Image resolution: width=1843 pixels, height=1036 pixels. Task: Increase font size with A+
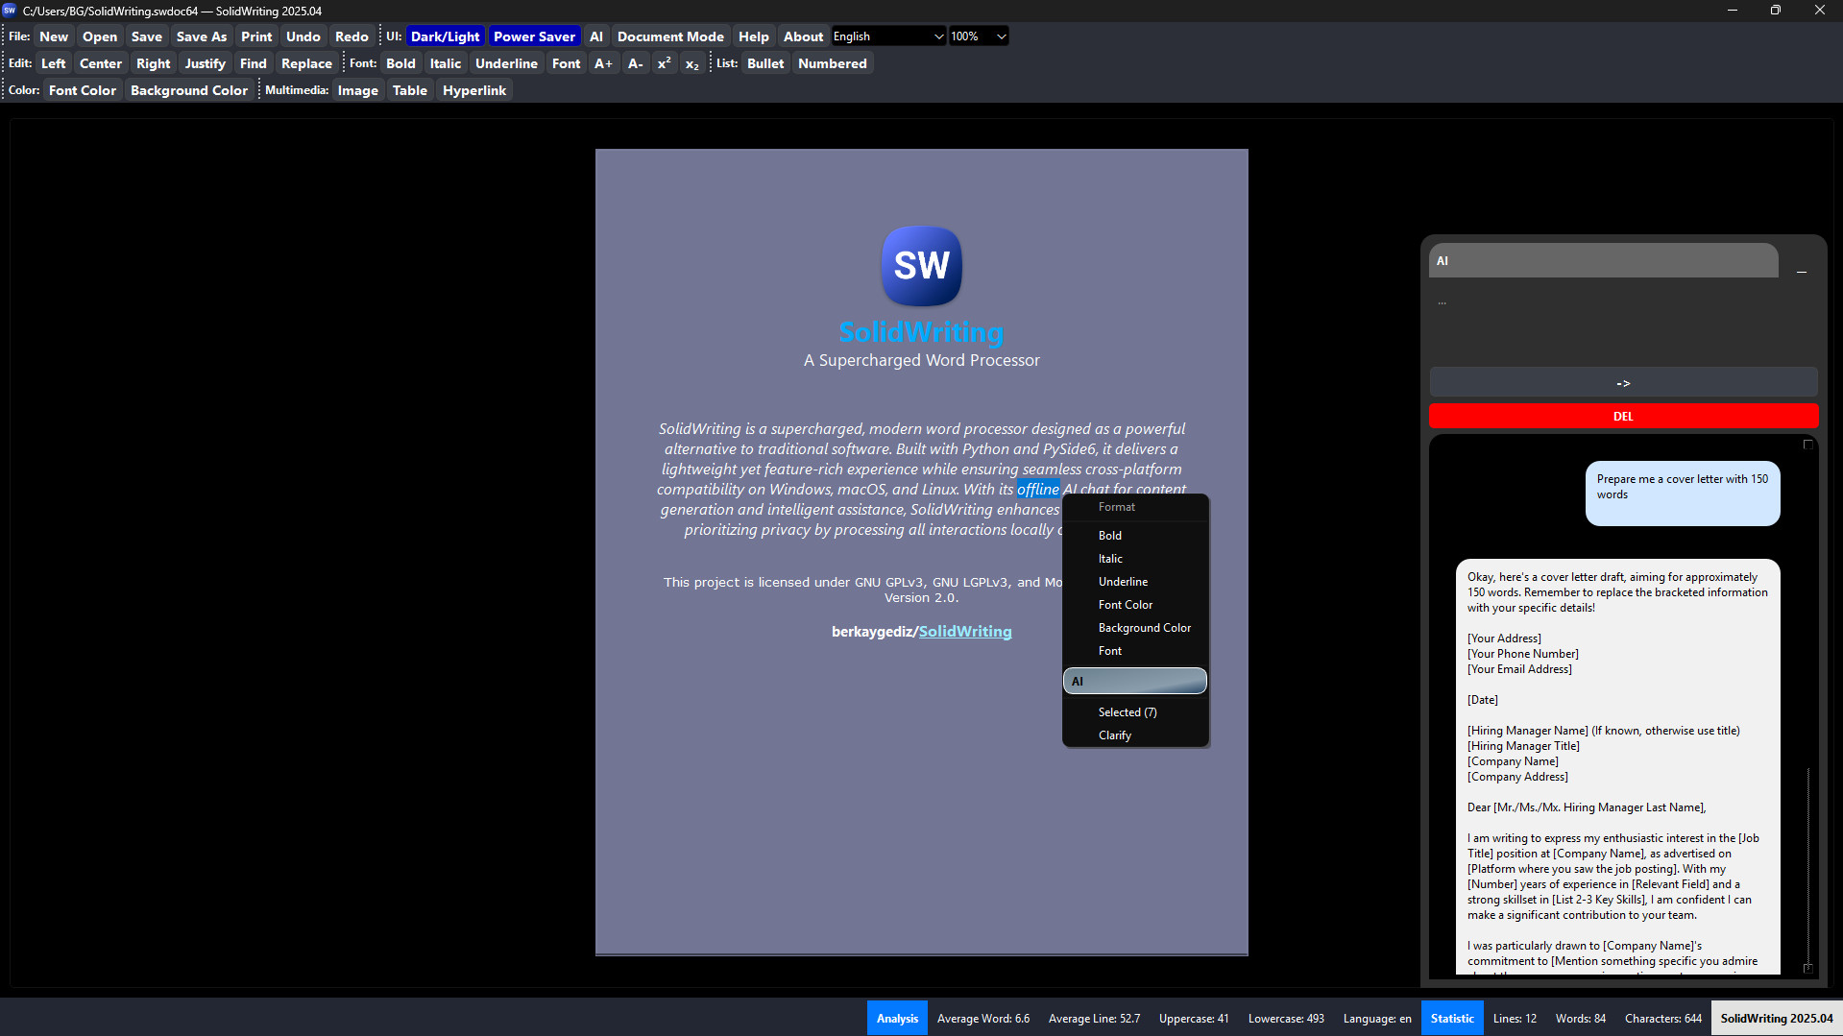(603, 63)
